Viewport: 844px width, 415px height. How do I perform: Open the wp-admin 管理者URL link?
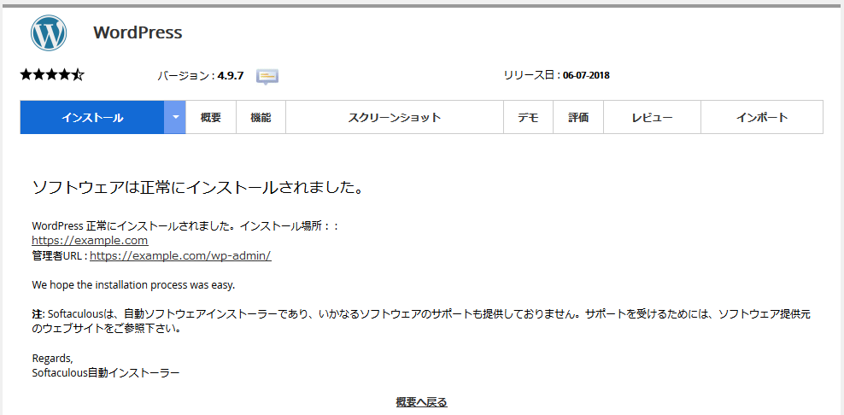[180, 255]
